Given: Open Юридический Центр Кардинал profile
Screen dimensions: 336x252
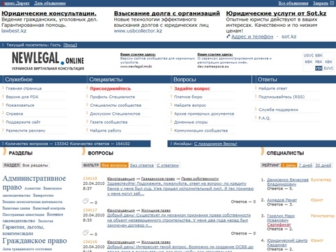Looking at the screenshot, I should click(x=287, y=243).
